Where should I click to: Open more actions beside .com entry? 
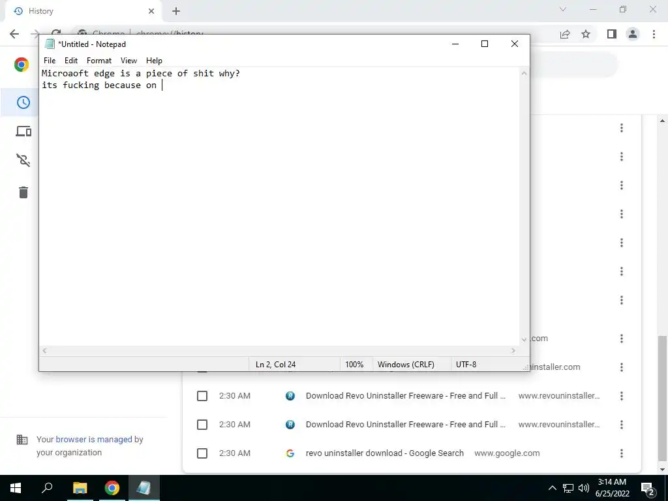(622, 339)
